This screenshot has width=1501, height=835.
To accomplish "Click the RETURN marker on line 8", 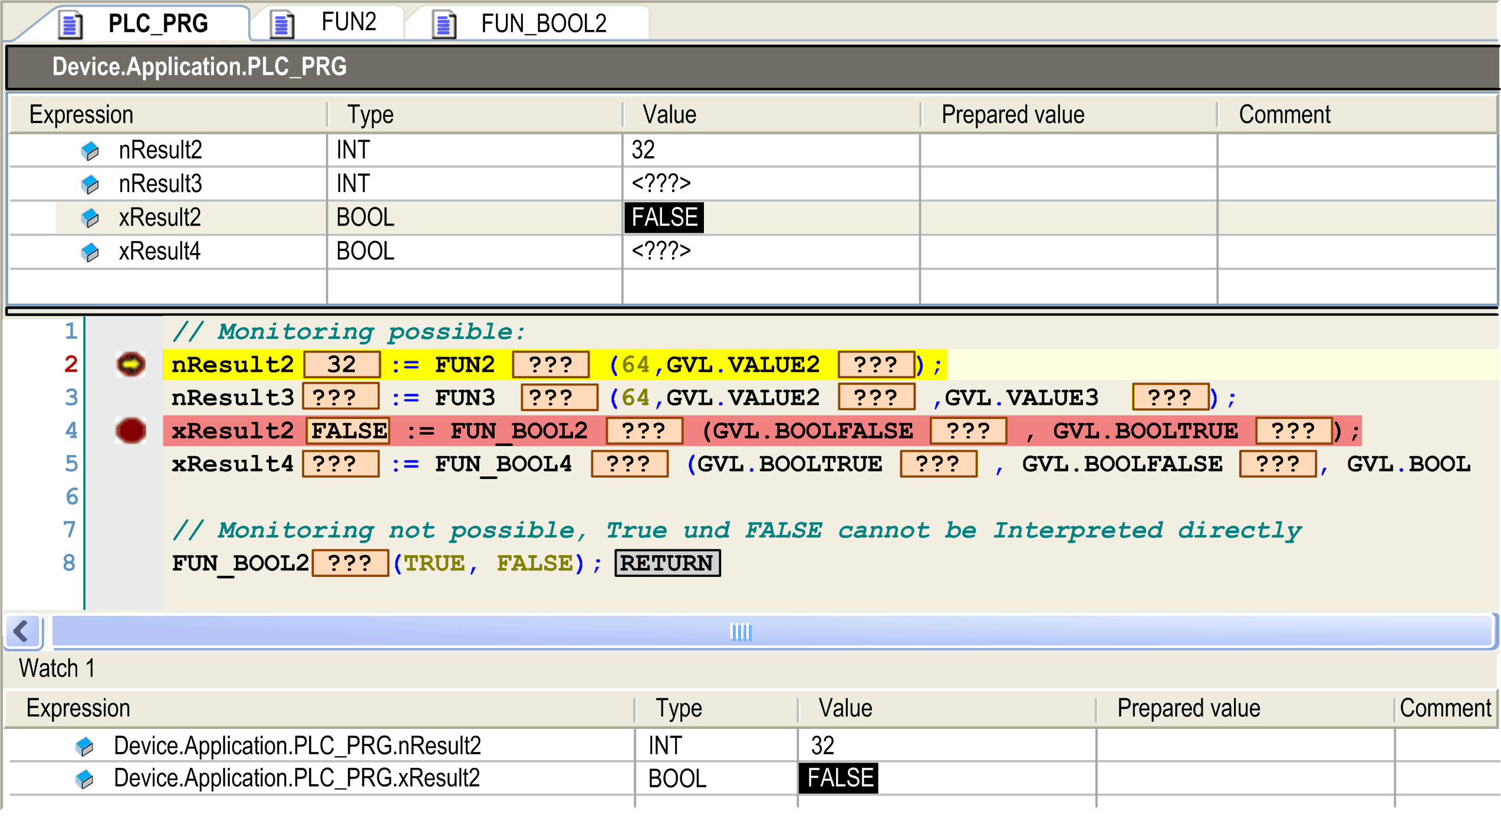I will tap(667, 563).
